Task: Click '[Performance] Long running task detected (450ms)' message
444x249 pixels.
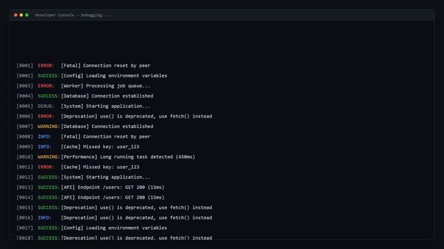Action: point(128,157)
